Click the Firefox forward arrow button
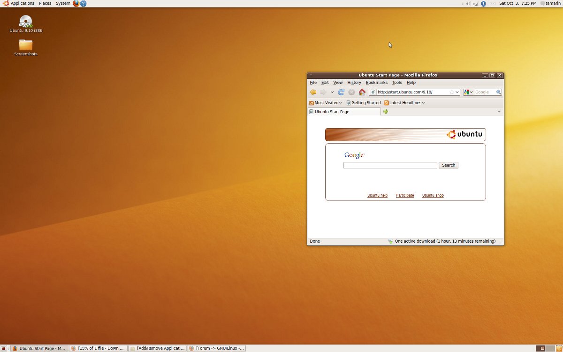Viewport: 563px width, 352px height. [x=323, y=92]
